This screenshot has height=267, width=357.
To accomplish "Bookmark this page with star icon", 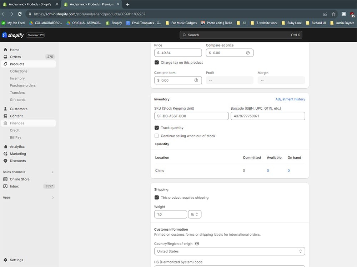I will click(x=333, y=14).
